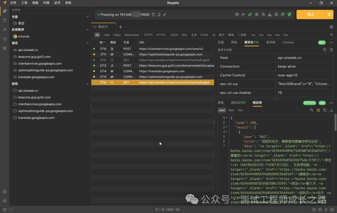This screenshot has width=337, height=213.
Task: Open the toolbox icon in left sidebar
Action: click(x=5, y=49)
